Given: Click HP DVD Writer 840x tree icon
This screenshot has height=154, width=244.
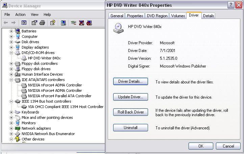Looking at the screenshot, I should [x=24, y=58].
